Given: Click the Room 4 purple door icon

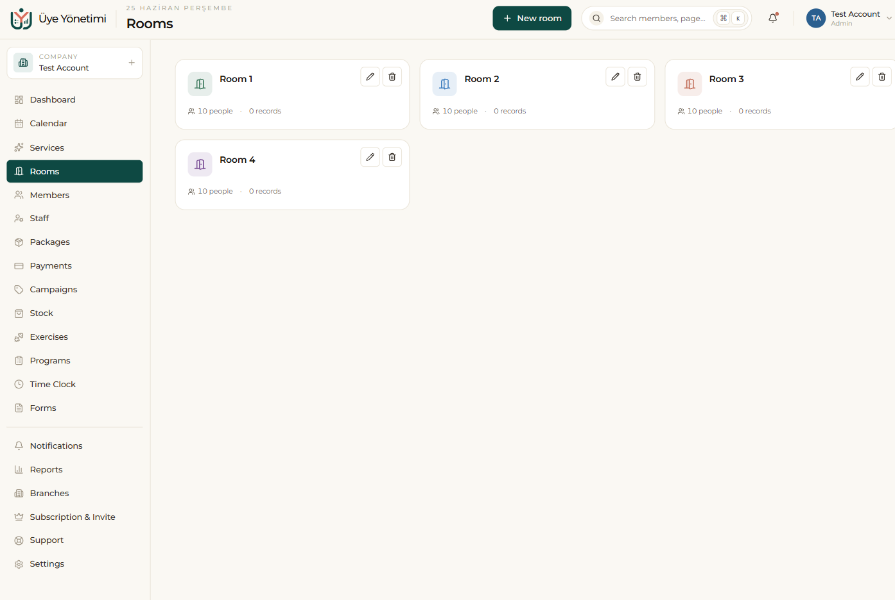Looking at the screenshot, I should (x=200, y=165).
